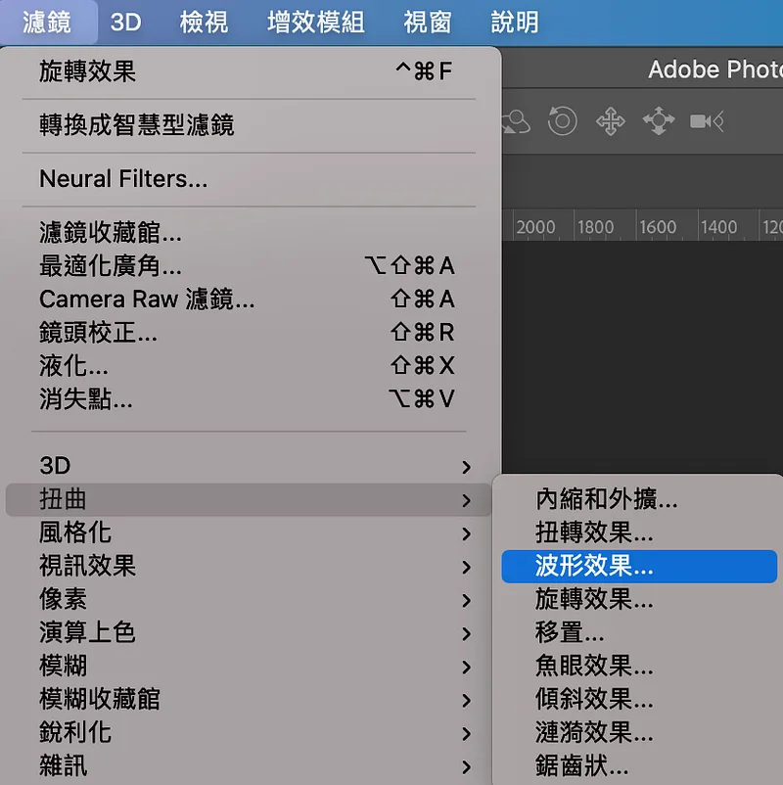Open Camera Raw 濾鏡...
Screen dimensions: 783x785
pyautogui.click(x=249, y=299)
